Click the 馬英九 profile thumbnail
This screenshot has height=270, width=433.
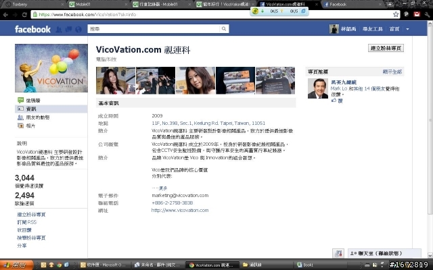point(318,88)
